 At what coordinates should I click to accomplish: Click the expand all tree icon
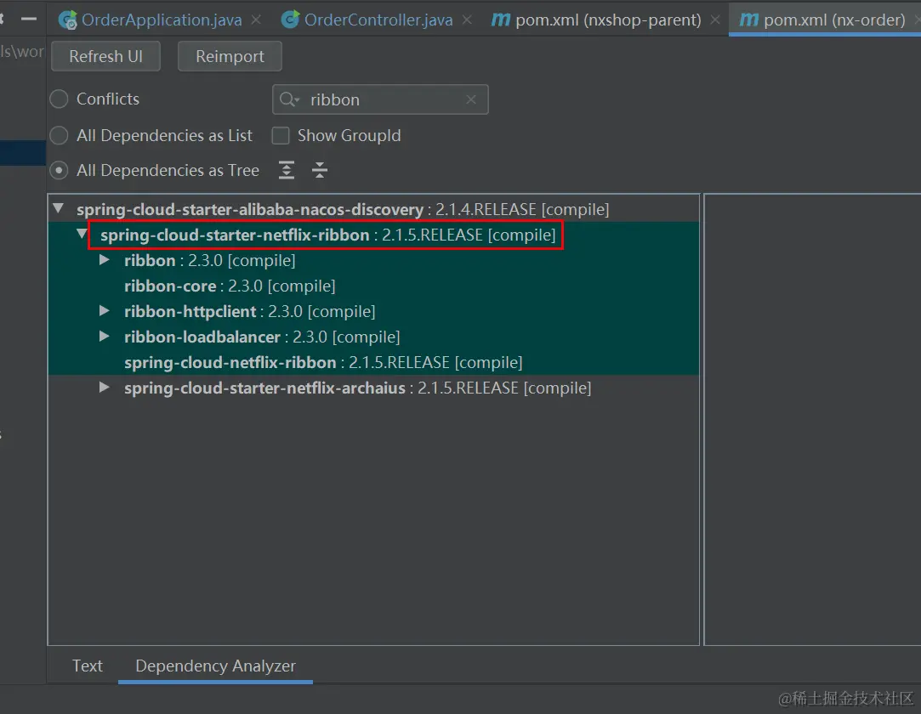pos(286,170)
